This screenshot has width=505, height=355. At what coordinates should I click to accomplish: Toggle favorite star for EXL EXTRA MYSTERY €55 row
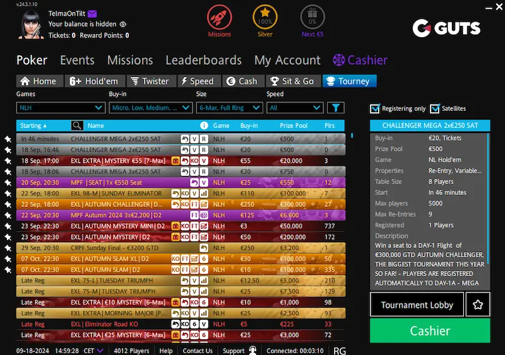point(8,161)
